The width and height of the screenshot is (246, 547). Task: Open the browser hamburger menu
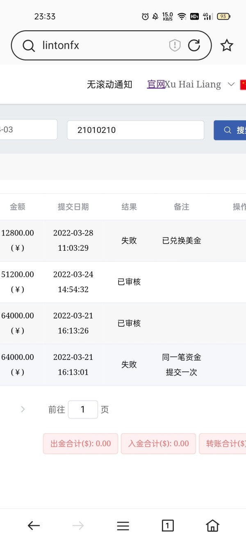tap(123, 525)
